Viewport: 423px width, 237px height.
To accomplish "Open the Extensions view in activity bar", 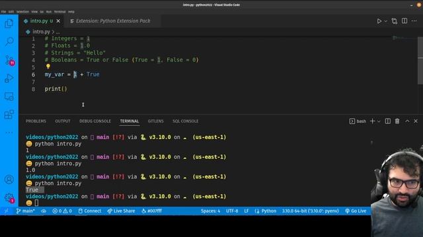I will (x=9, y=115).
